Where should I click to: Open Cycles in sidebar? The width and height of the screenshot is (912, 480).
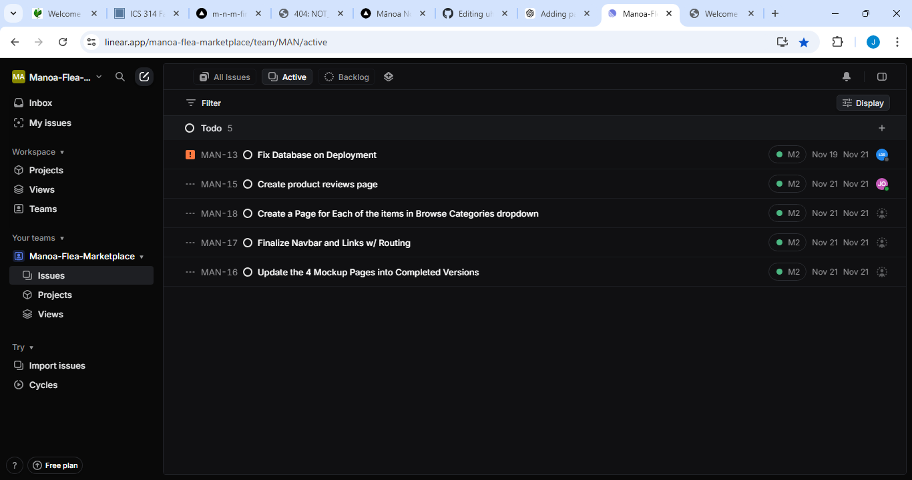click(x=81, y=385)
